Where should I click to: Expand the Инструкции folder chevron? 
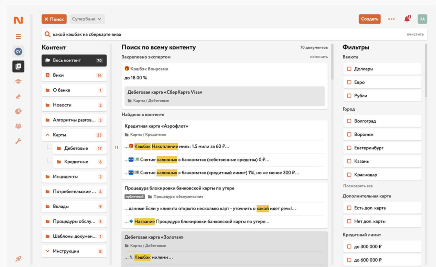[47, 251]
